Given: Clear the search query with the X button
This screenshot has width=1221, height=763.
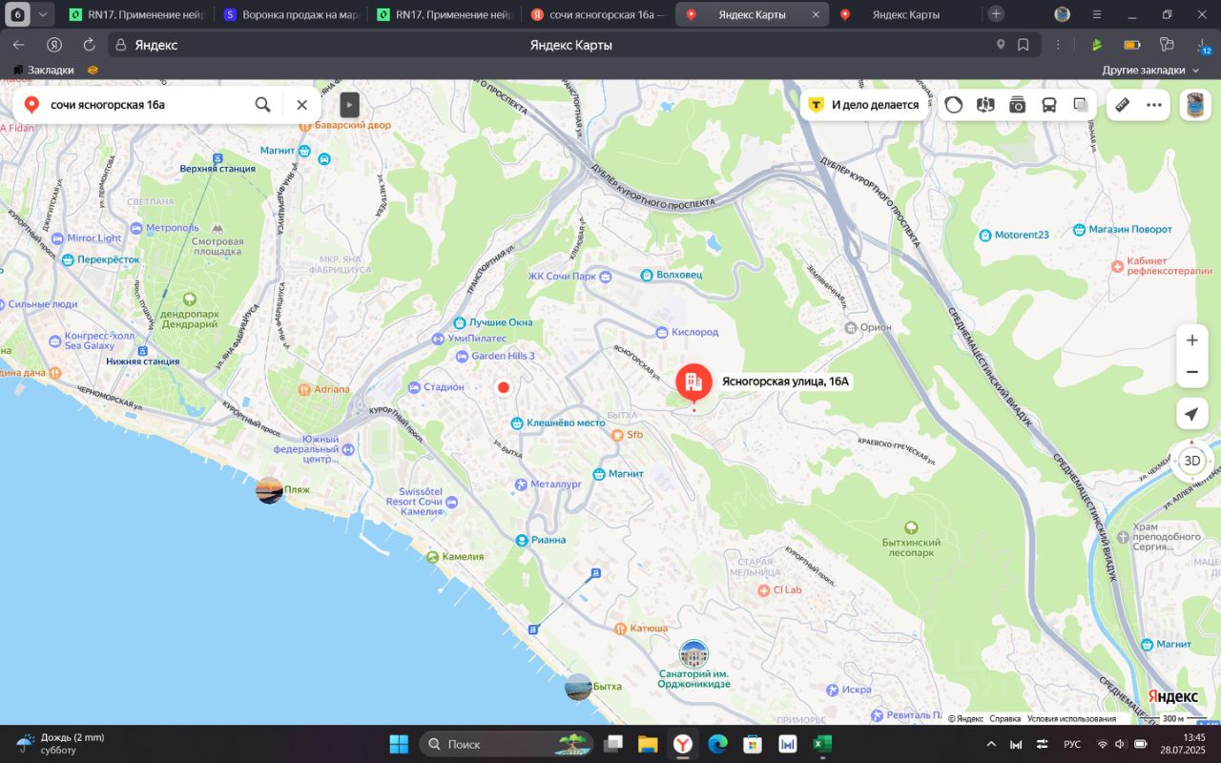Looking at the screenshot, I should tap(301, 105).
